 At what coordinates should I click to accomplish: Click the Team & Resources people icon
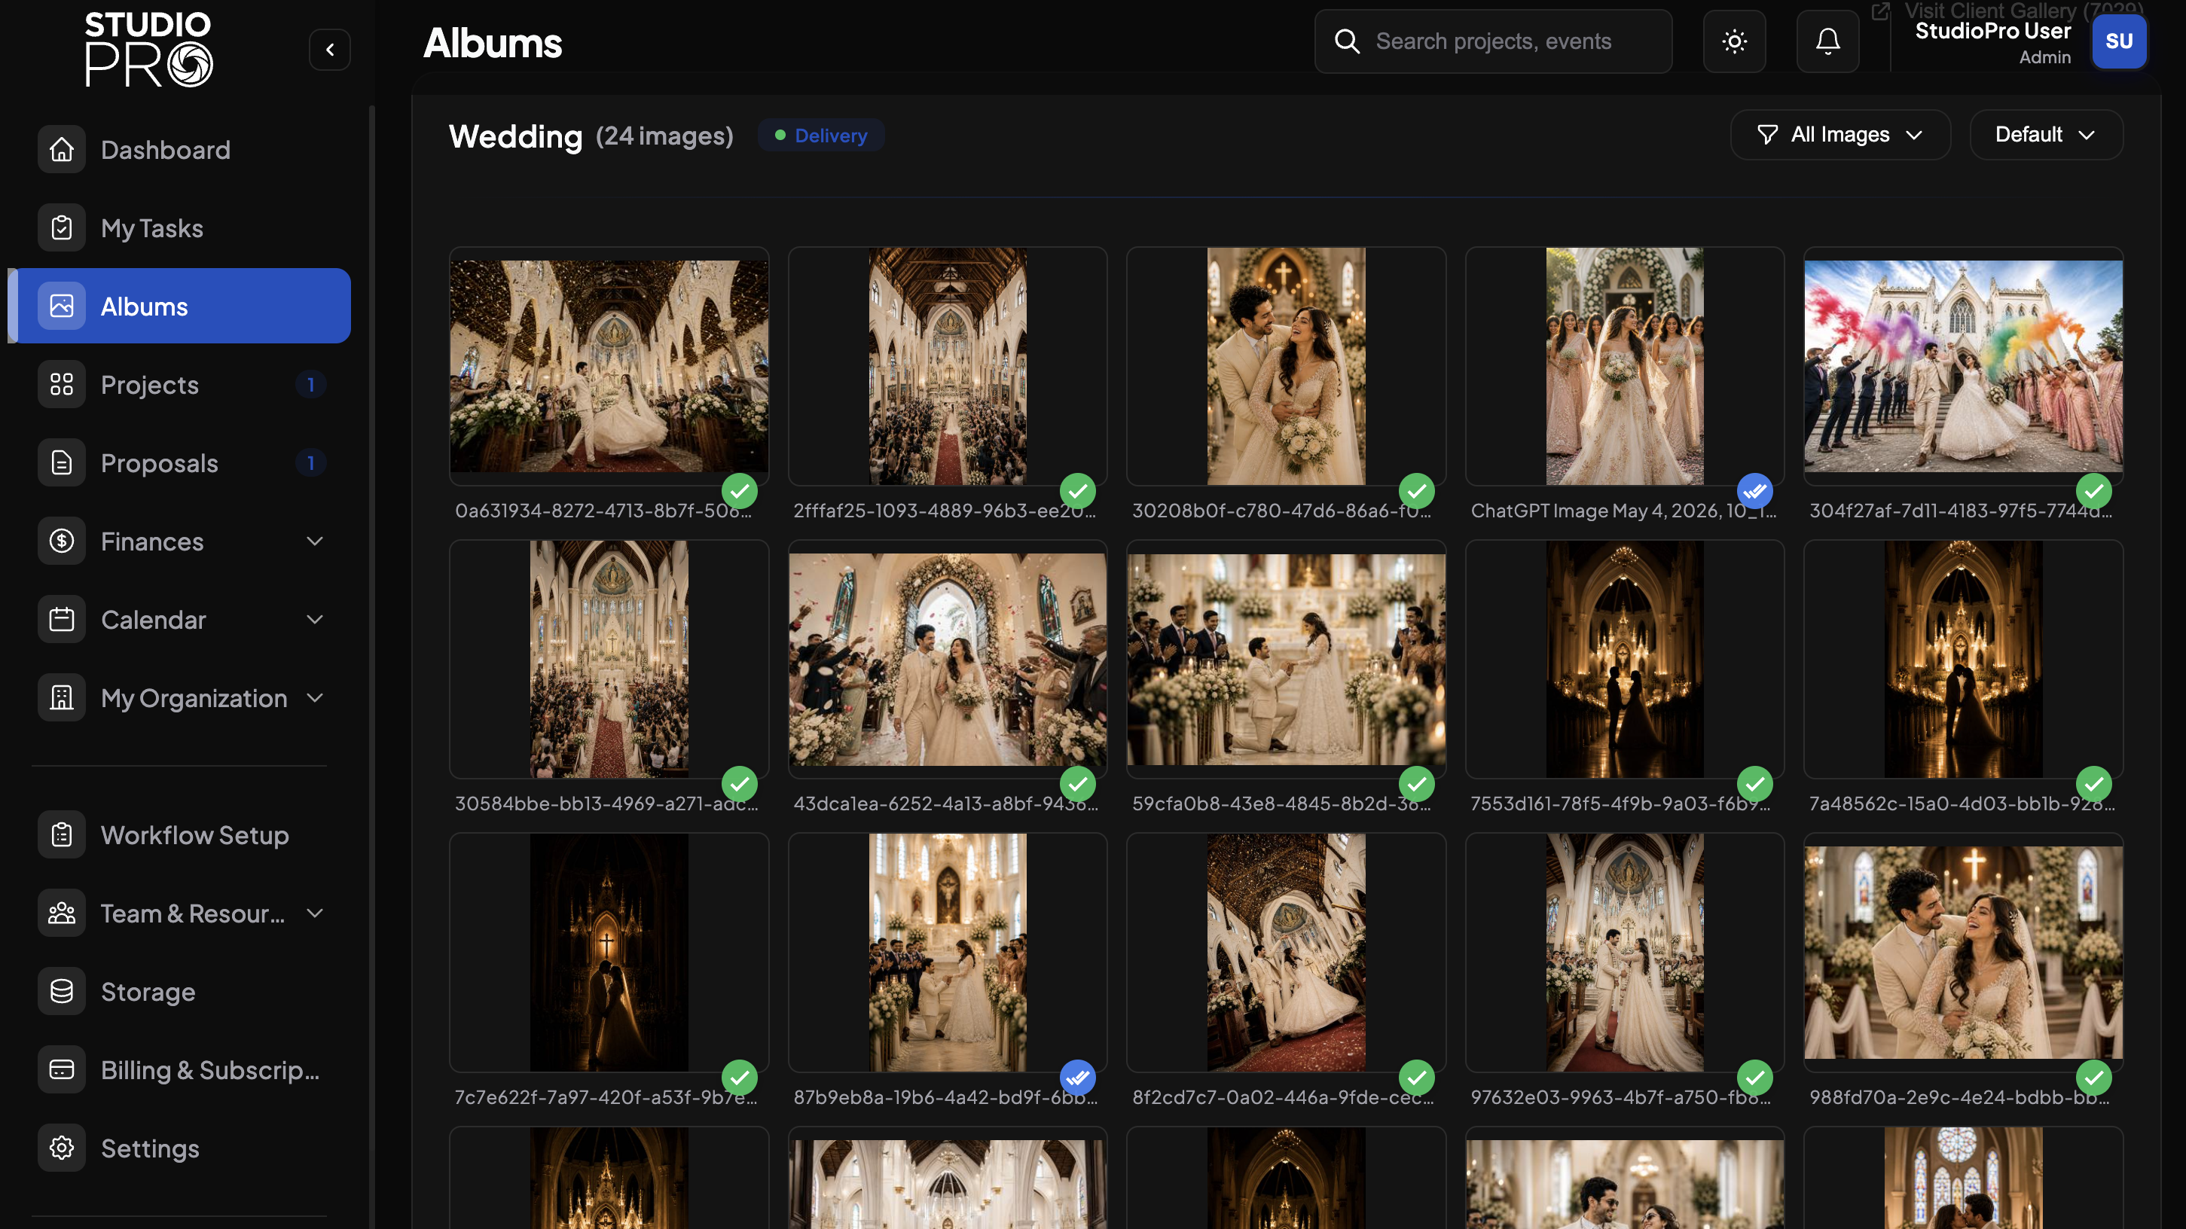[61, 913]
